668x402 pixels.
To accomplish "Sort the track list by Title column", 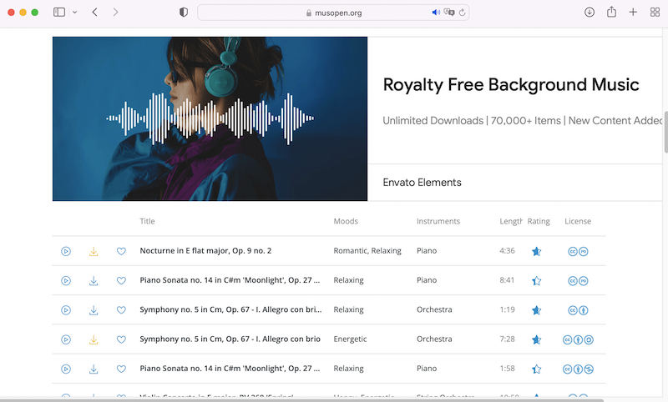I will click(x=148, y=221).
